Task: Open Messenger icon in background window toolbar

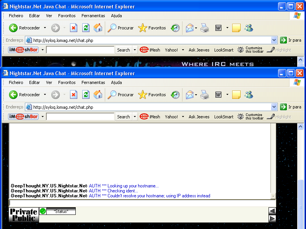Action: [x=249, y=28]
